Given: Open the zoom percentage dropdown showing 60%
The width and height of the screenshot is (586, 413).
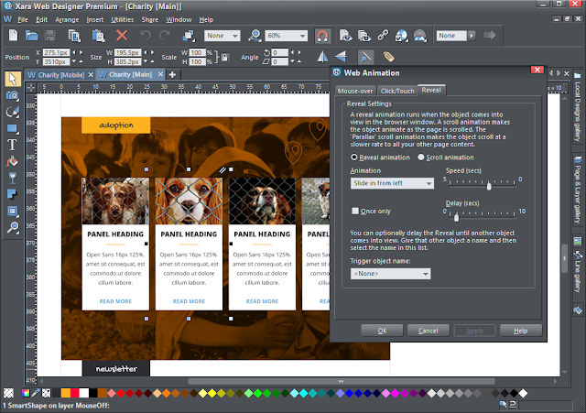Looking at the screenshot, I should [287, 36].
